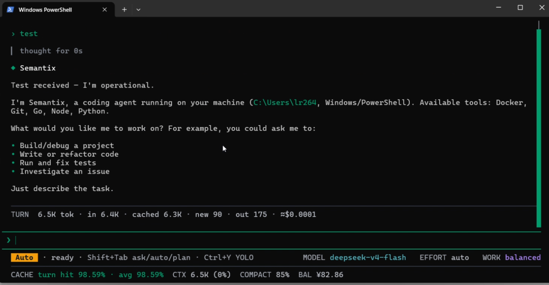Image resolution: width=549 pixels, height=285 pixels.
Task: Open a new tab with the plus button
Action: (124, 9)
